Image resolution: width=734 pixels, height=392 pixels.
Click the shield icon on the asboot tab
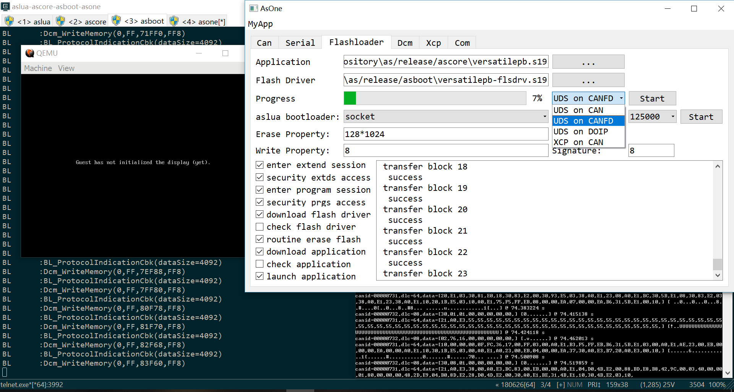116,20
